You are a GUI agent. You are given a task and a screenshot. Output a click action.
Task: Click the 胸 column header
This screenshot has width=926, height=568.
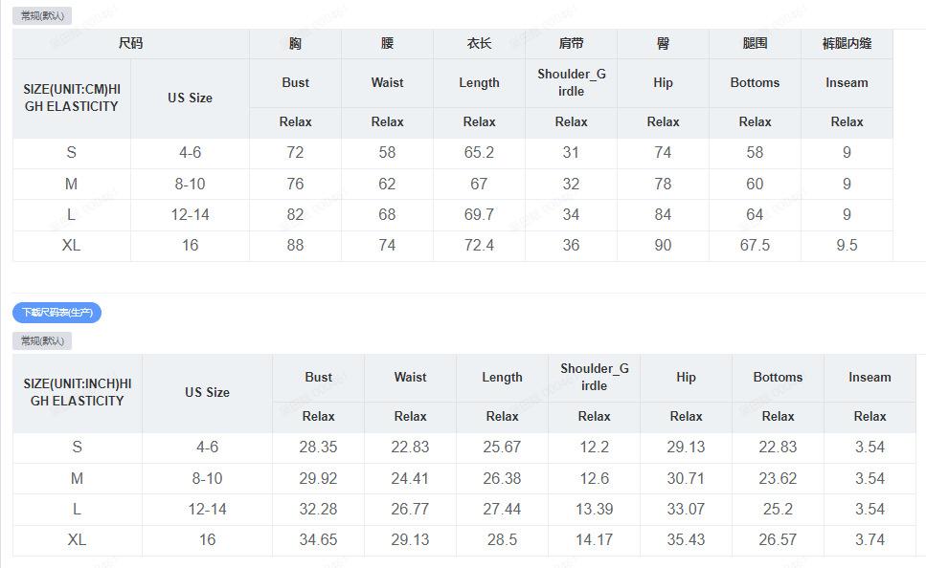[295, 44]
